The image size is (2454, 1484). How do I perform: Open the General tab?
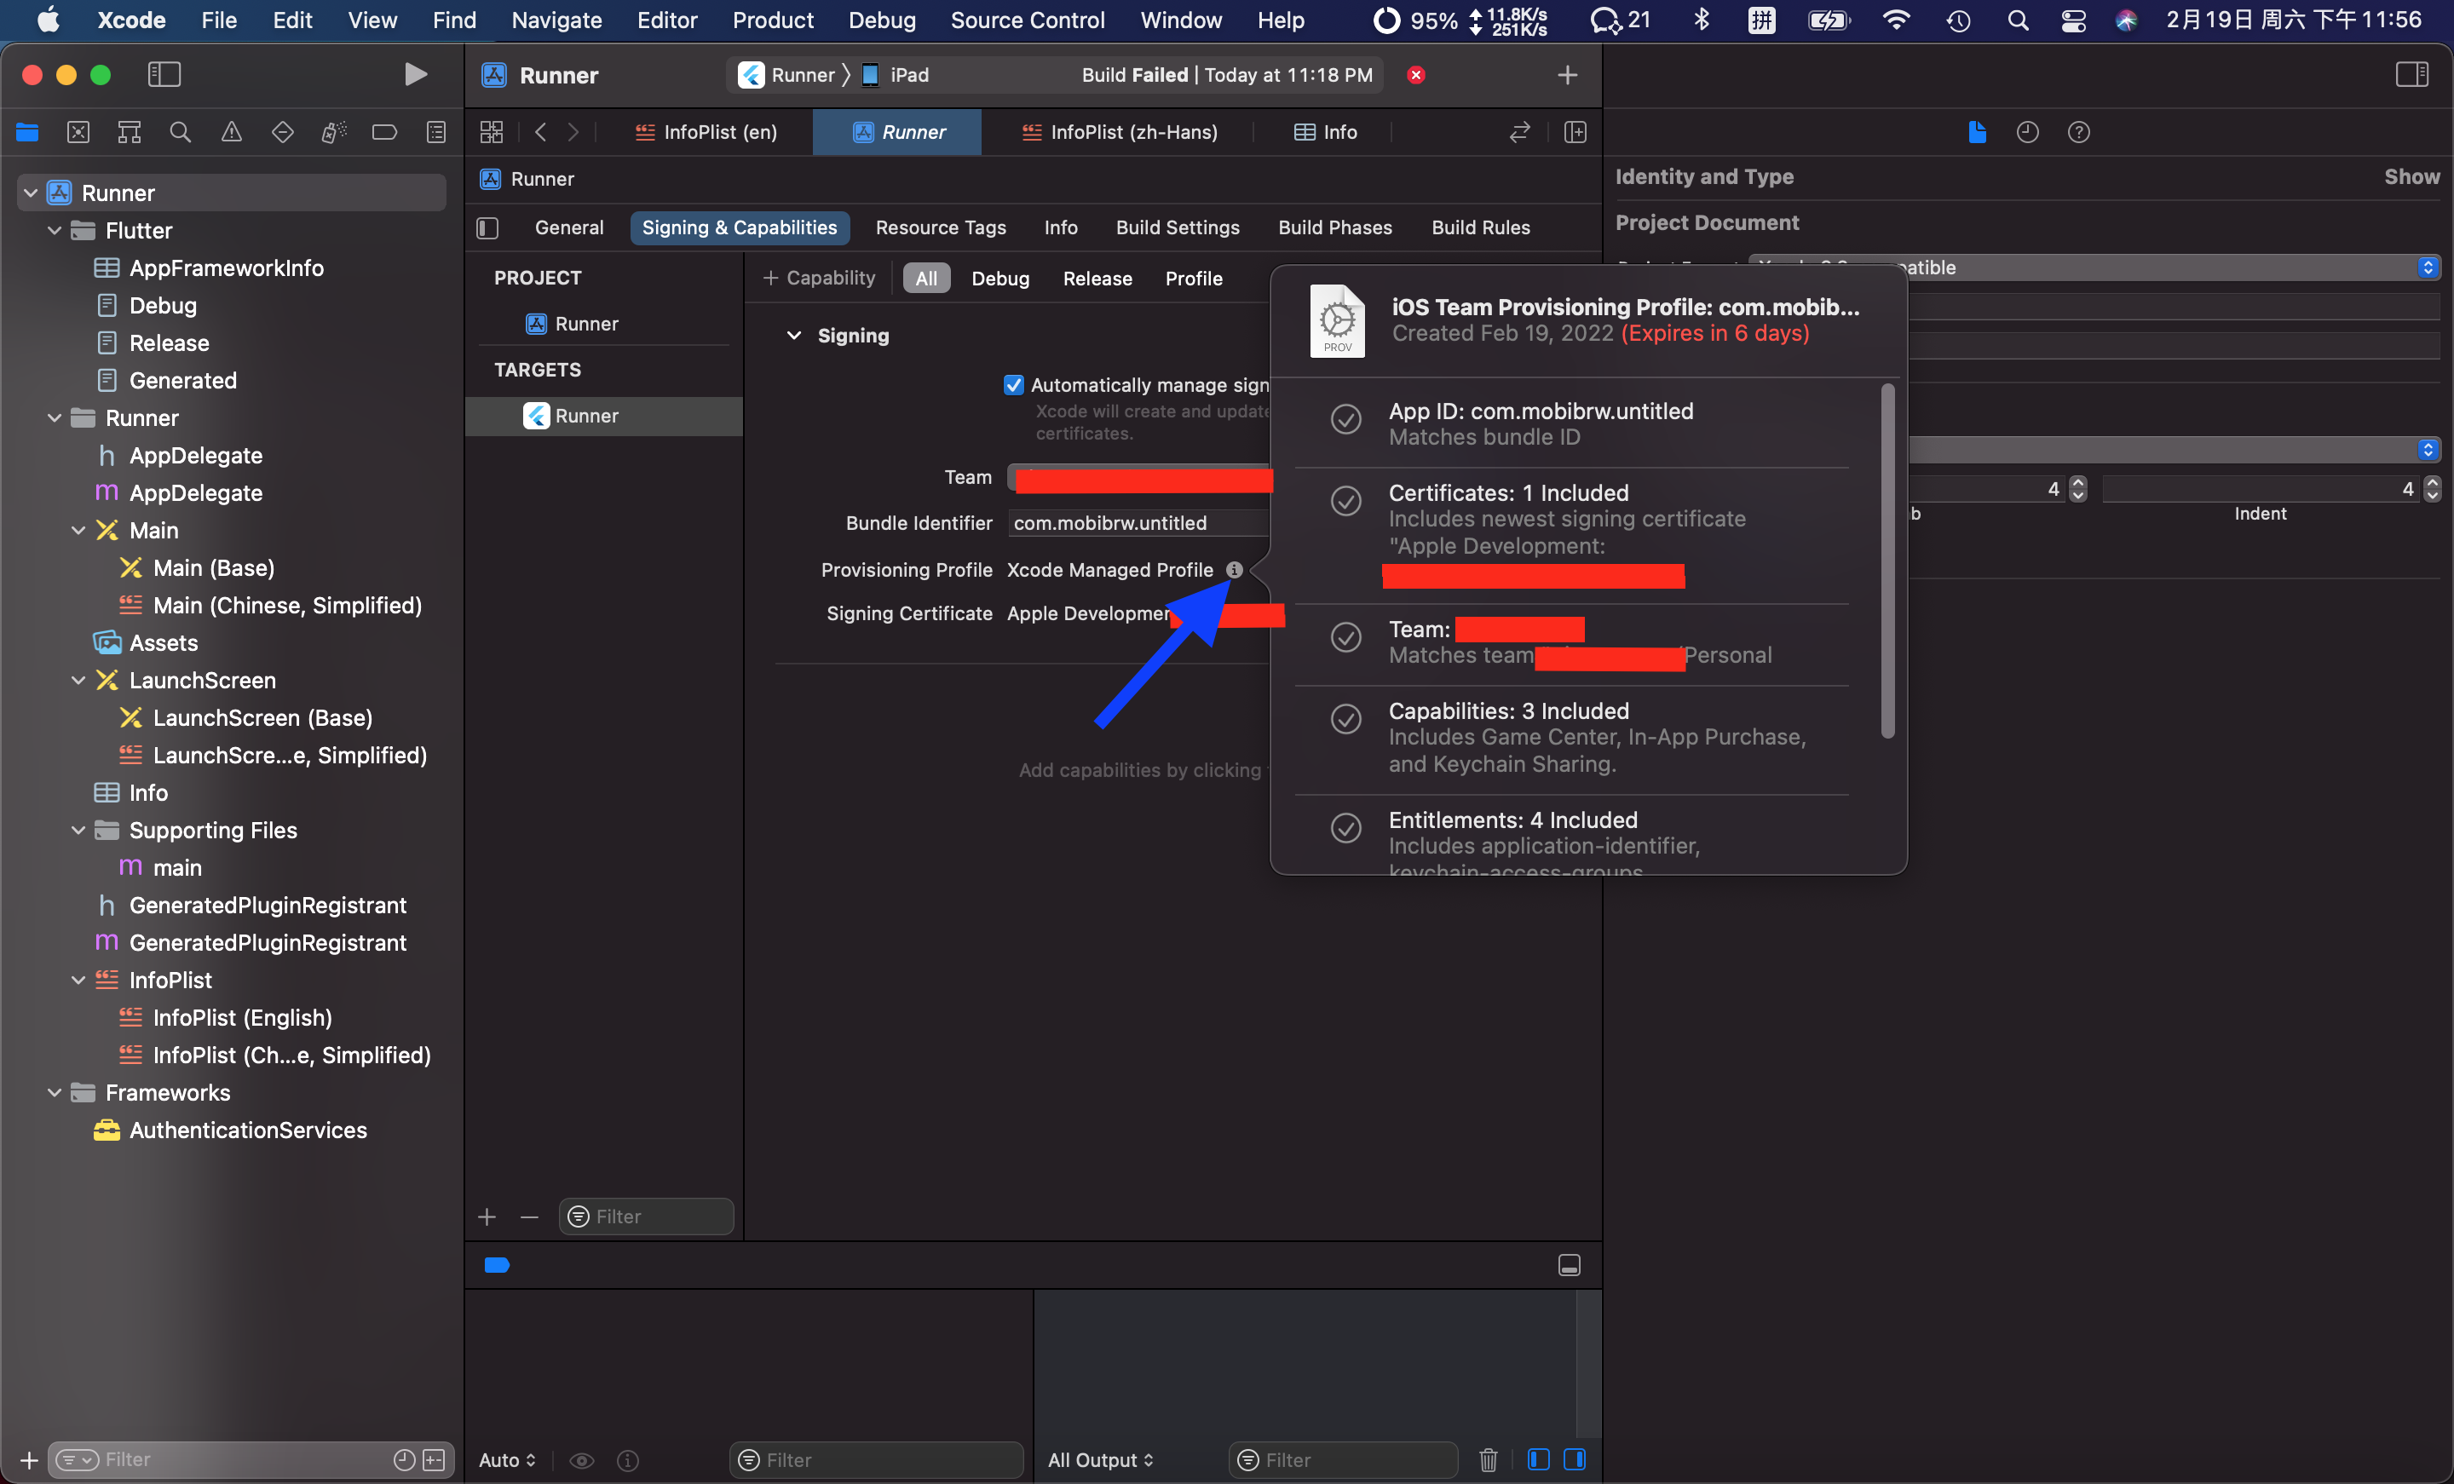click(568, 228)
